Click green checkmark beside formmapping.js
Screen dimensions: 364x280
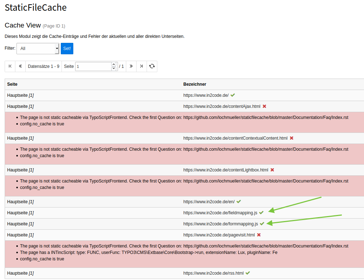(262, 224)
